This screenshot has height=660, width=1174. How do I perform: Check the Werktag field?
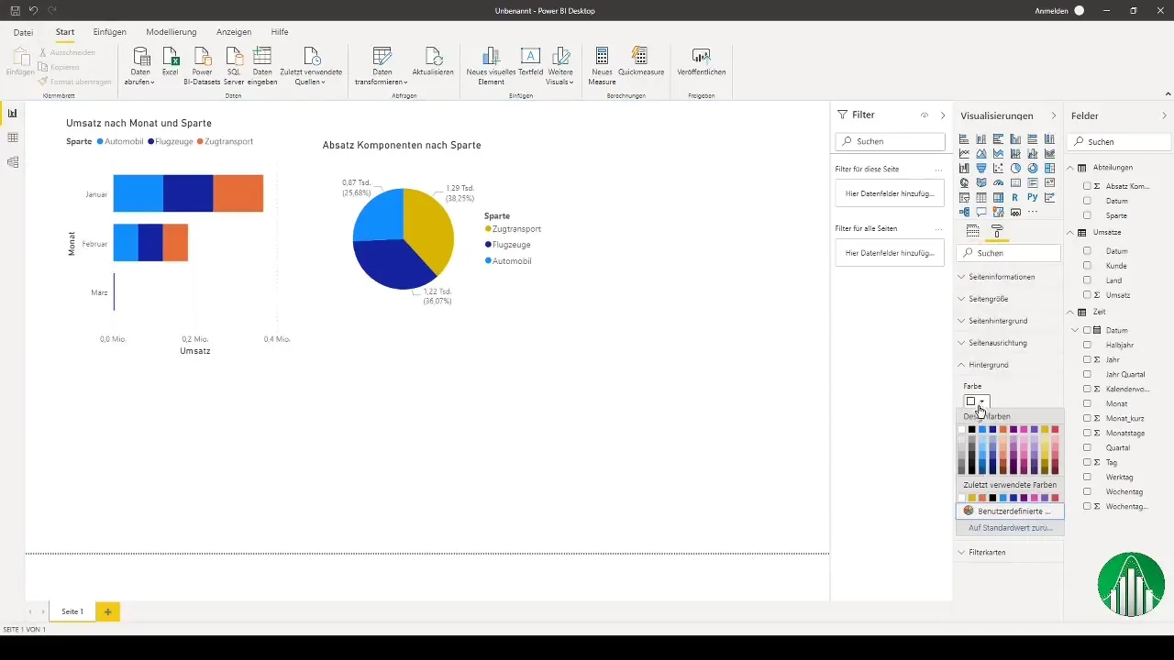1087,477
